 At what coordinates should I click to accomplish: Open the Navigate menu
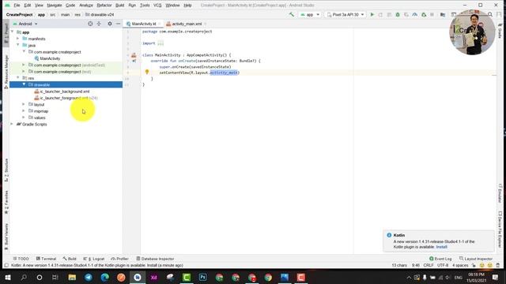pyautogui.click(x=55, y=6)
